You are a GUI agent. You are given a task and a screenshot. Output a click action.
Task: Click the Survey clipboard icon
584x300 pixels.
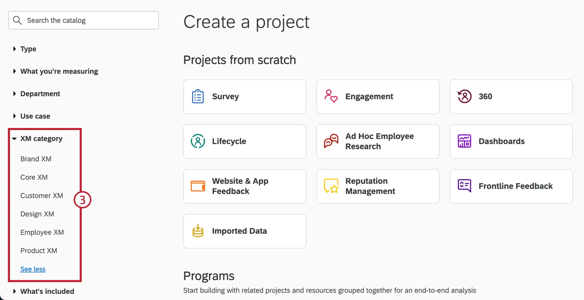tap(198, 97)
